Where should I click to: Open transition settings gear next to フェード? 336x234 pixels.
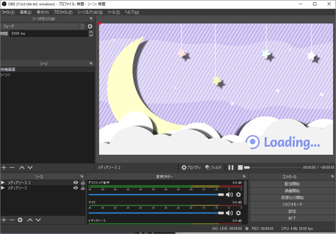[x=90, y=26]
